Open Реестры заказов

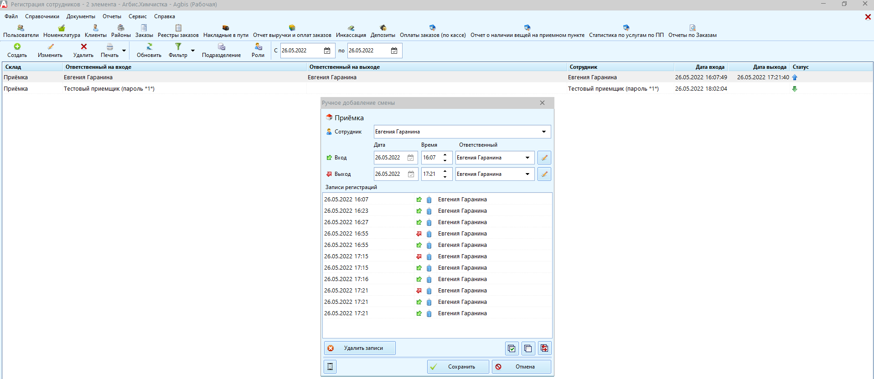(x=178, y=31)
